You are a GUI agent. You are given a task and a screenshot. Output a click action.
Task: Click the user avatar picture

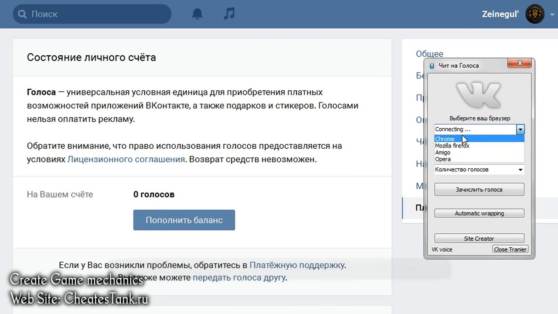(x=534, y=14)
